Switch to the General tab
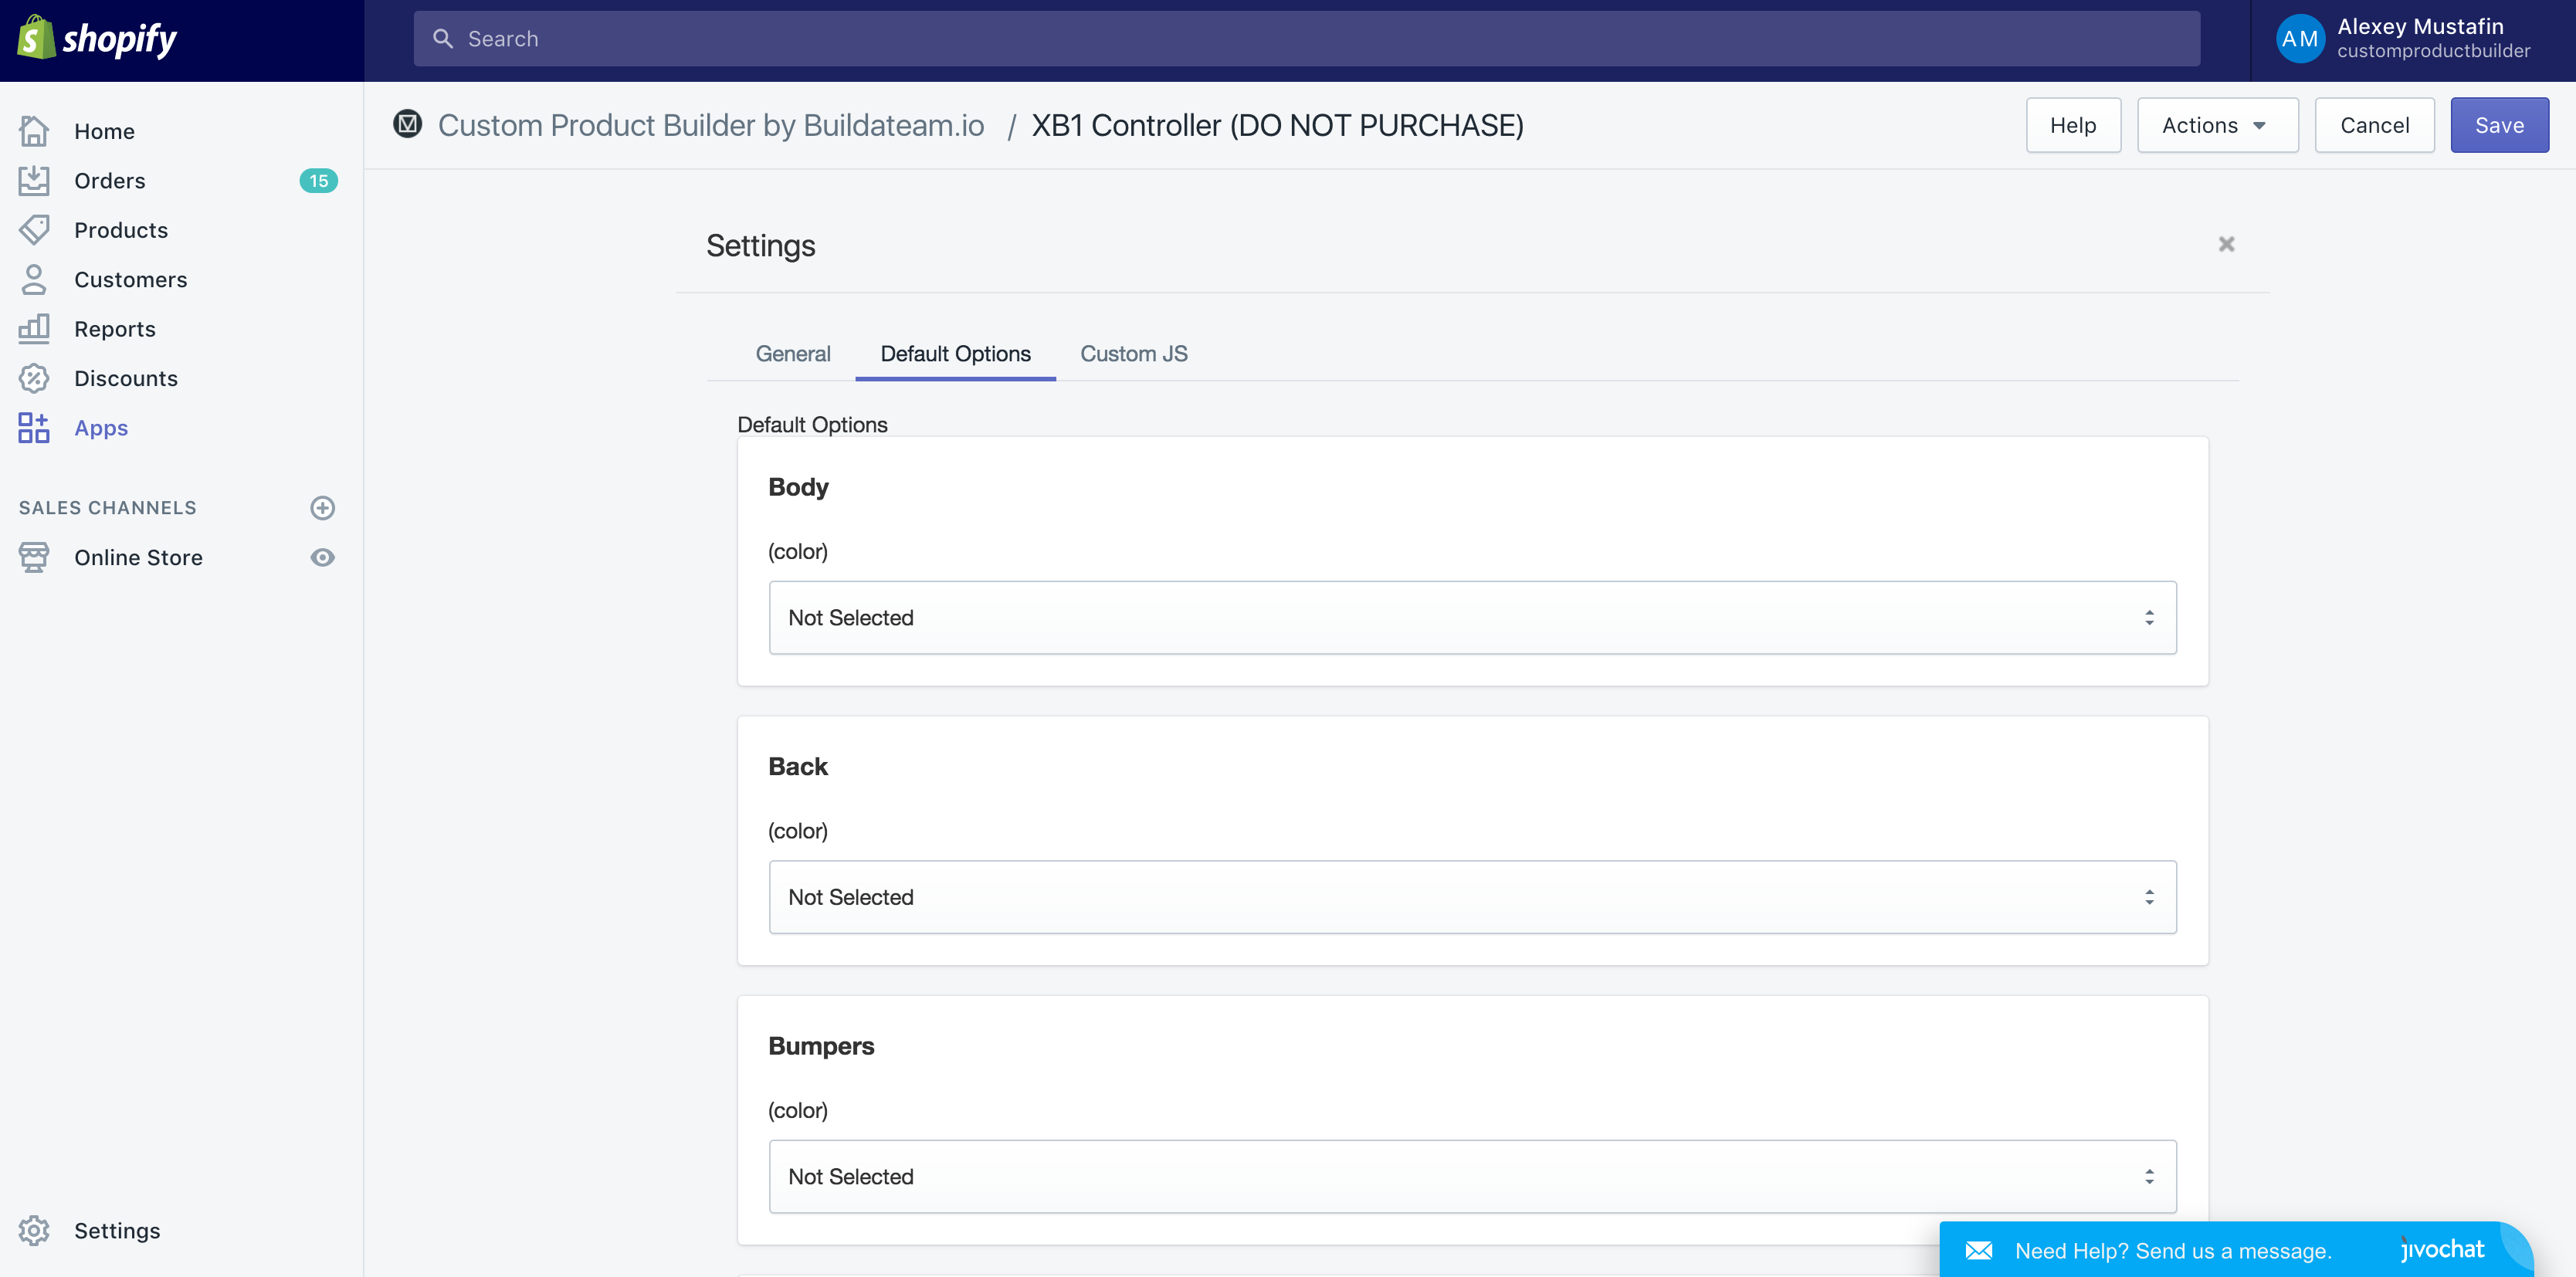This screenshot has width=2576, height=1277. [x=793, y=353]
